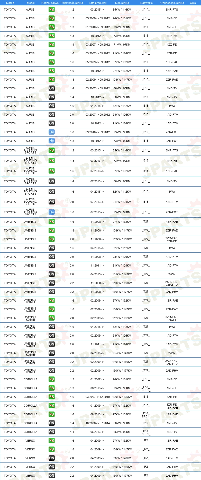
Task: Click 85kW / 116KM in Auris Touring Sports row
Action: point(122,150)
